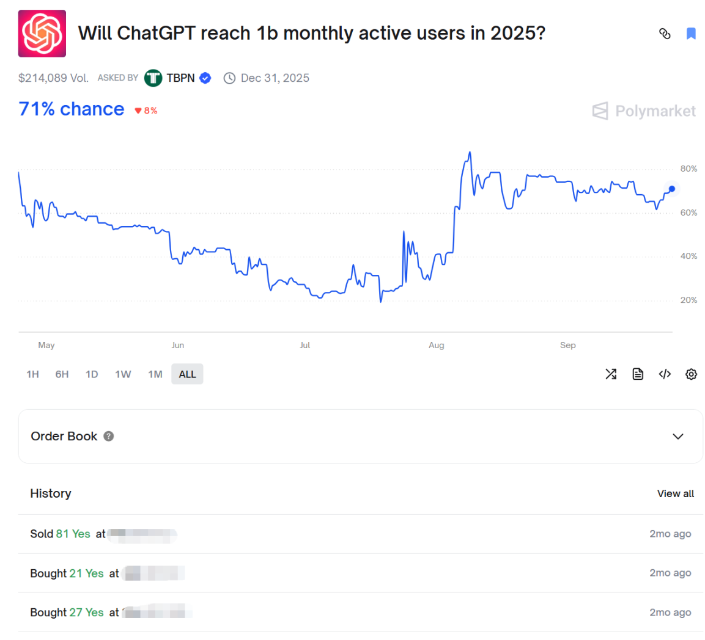Image resolution: width=705 pixels, height=640 pixels.
Task: Click the Order Book help icon
Action: pos(109,436)
